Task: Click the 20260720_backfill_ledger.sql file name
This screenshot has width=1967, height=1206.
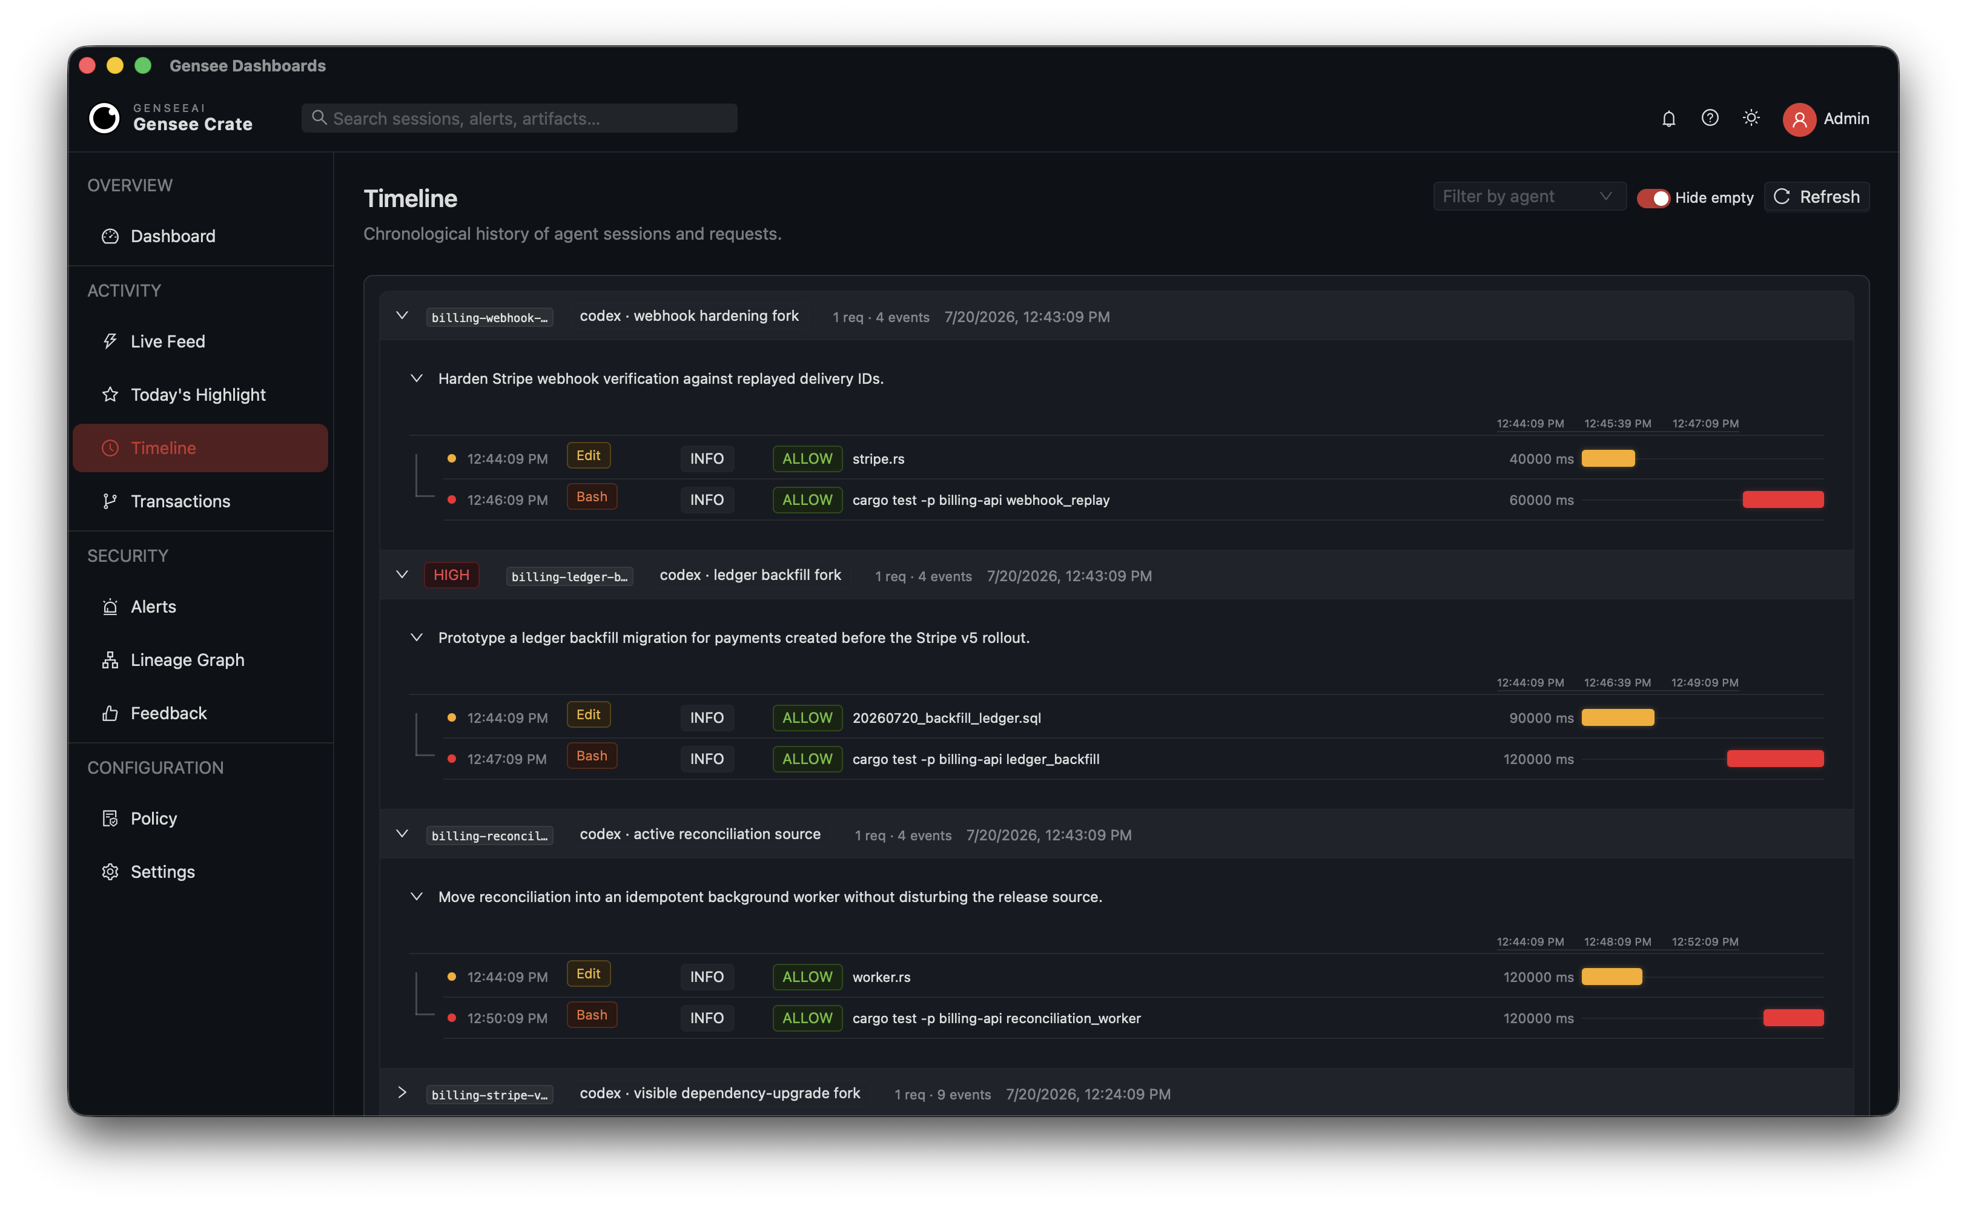Action: point(947,718)
